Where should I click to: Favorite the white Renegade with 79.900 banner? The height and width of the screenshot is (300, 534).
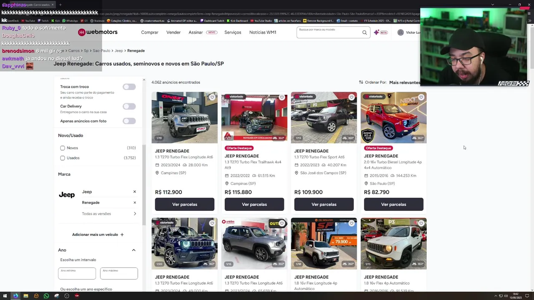coord(351,223)
